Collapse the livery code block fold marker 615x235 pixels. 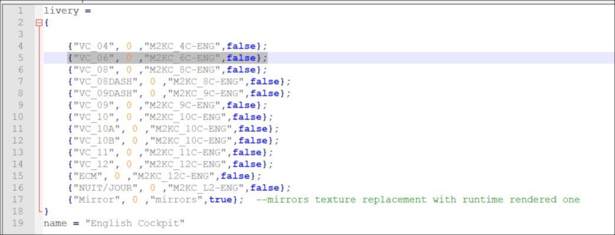tap(38, 23)
